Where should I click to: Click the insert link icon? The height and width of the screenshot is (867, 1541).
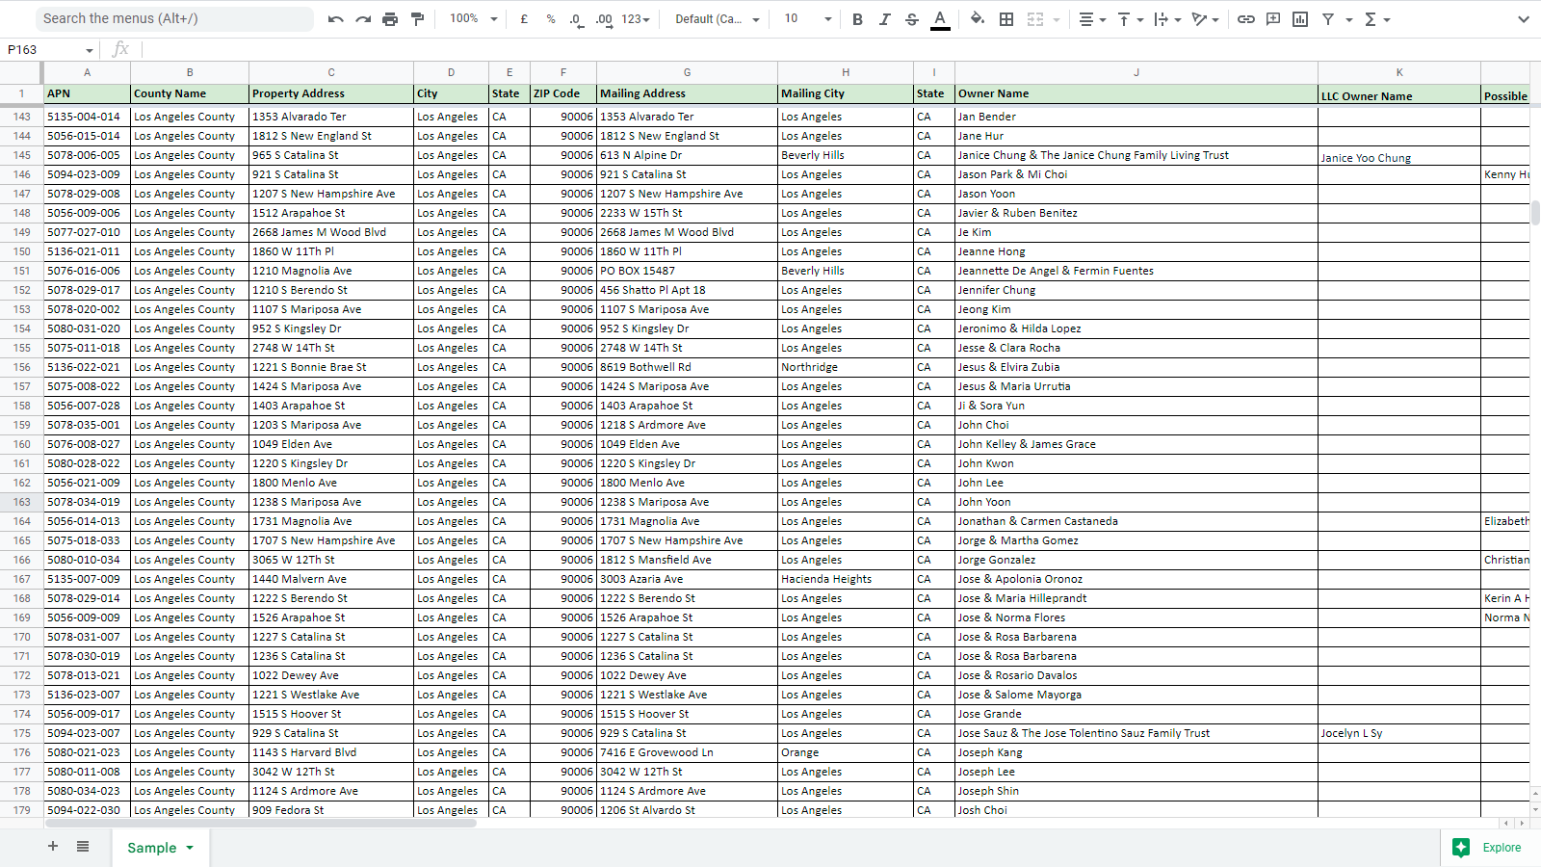point(1245,19)
